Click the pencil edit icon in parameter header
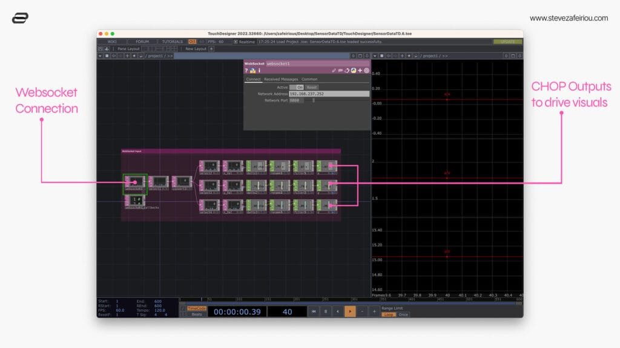Viewport: 620px width, 348px height. 334,71
